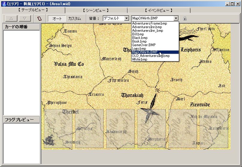Image resolution: width=242 pixels, height=167 pixels.
Task: Select the card slot over Kulgsmorle
Action: click(x=214, y=129)
